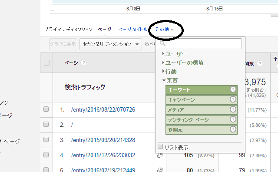The width and height of the screenshot is (278, 172).
Task: Open row 5 page in new window icon
Action: pyautogui.click(x=160, y=170)
